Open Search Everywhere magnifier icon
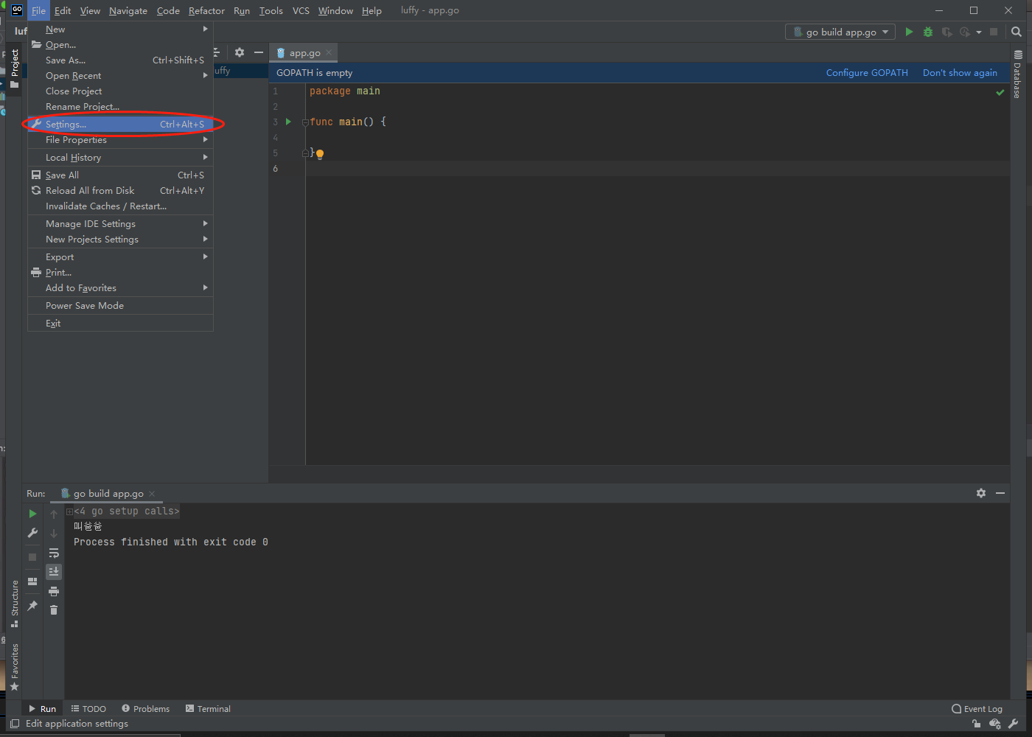The height and width of the screenshot is (737, 1032). [1017, 32]
